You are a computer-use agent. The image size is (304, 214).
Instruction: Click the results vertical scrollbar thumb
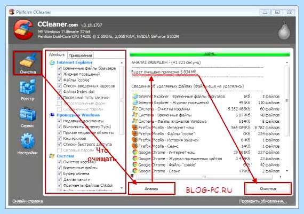coord(287,101)
